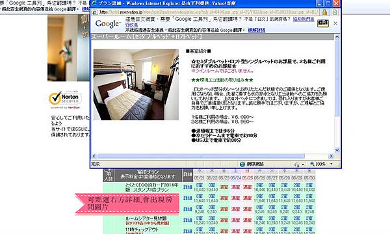Click the 05/26 date column header
Viewport: 390px width, 234px height.
259,178
